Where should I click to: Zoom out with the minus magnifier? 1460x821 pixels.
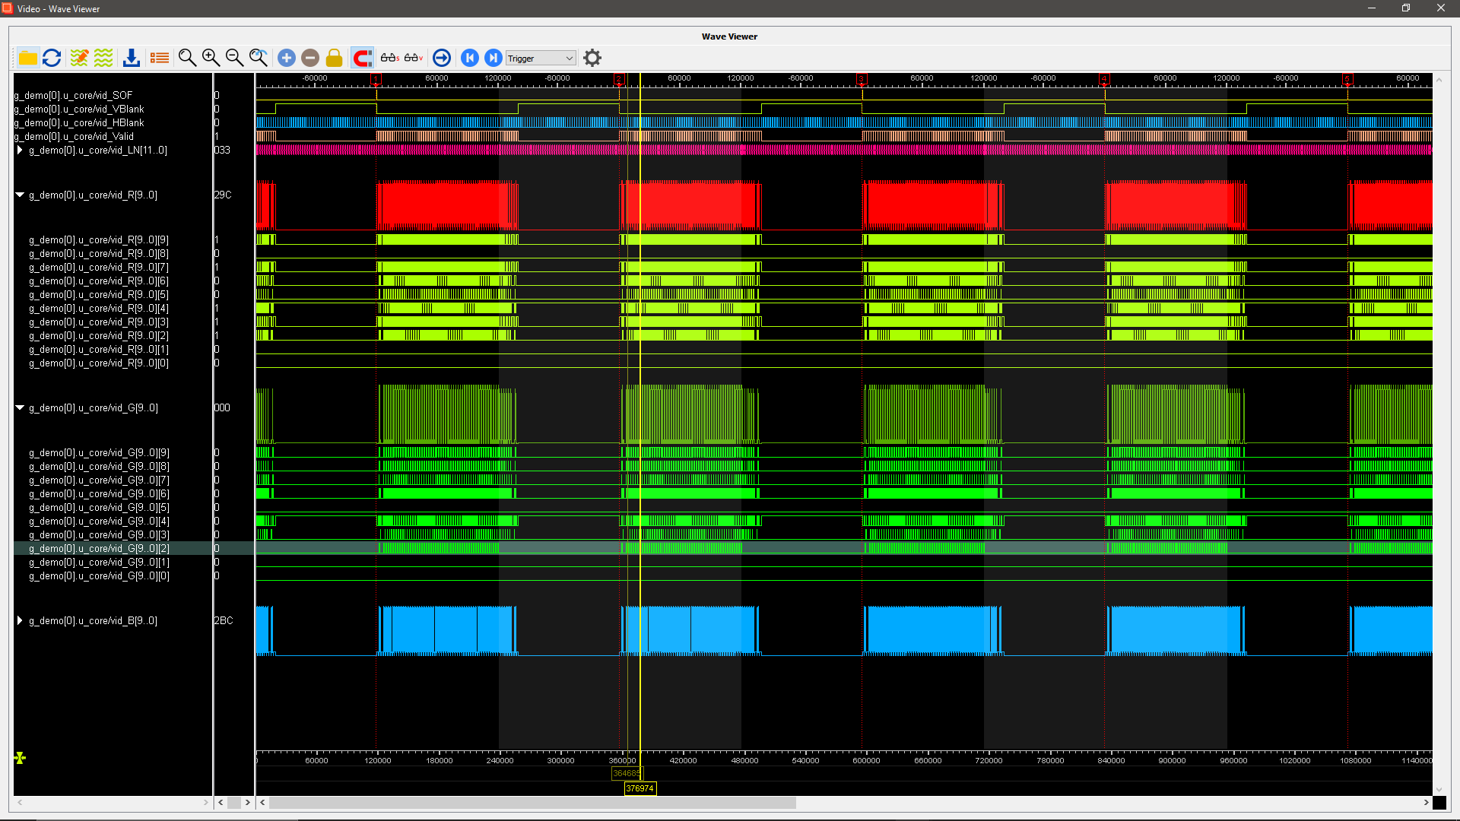point(234,58)
